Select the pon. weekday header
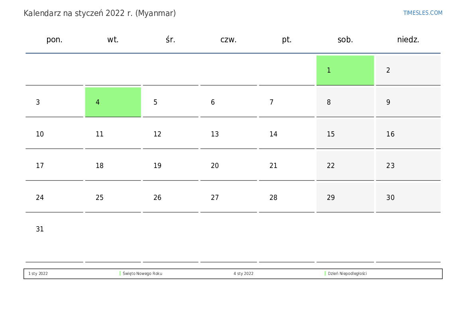The height and width of the screenshot is (330, 466). [x=54, y=40]
